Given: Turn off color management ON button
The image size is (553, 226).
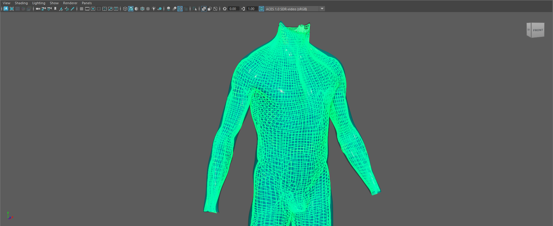Looking at the screenshot, I should (262, 9).
